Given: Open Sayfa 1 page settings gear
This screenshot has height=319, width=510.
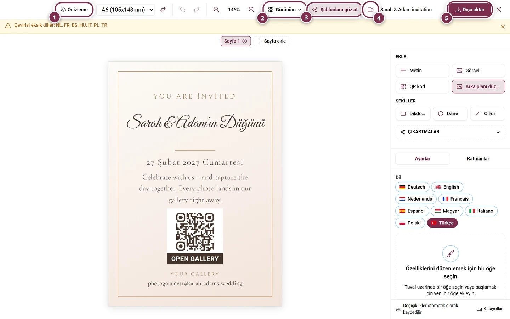Looking at the screenshot, I should pos(245,41).
